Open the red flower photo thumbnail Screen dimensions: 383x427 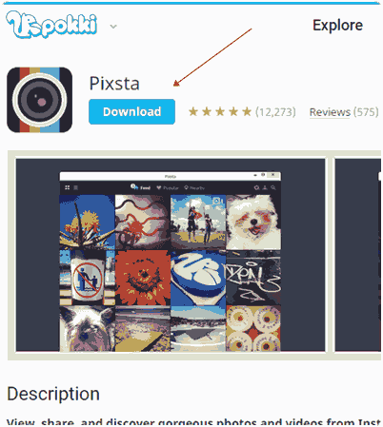click(x=143, y=278)
